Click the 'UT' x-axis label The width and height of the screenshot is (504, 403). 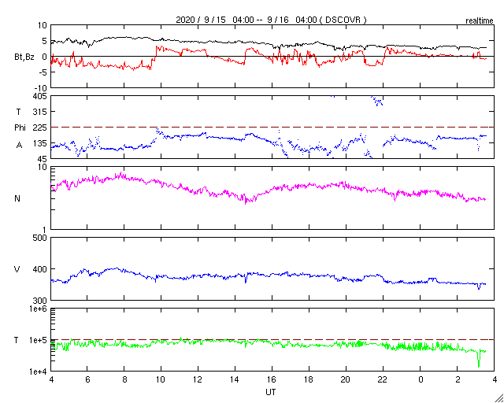pyautogui.click(x=271, y=392)
